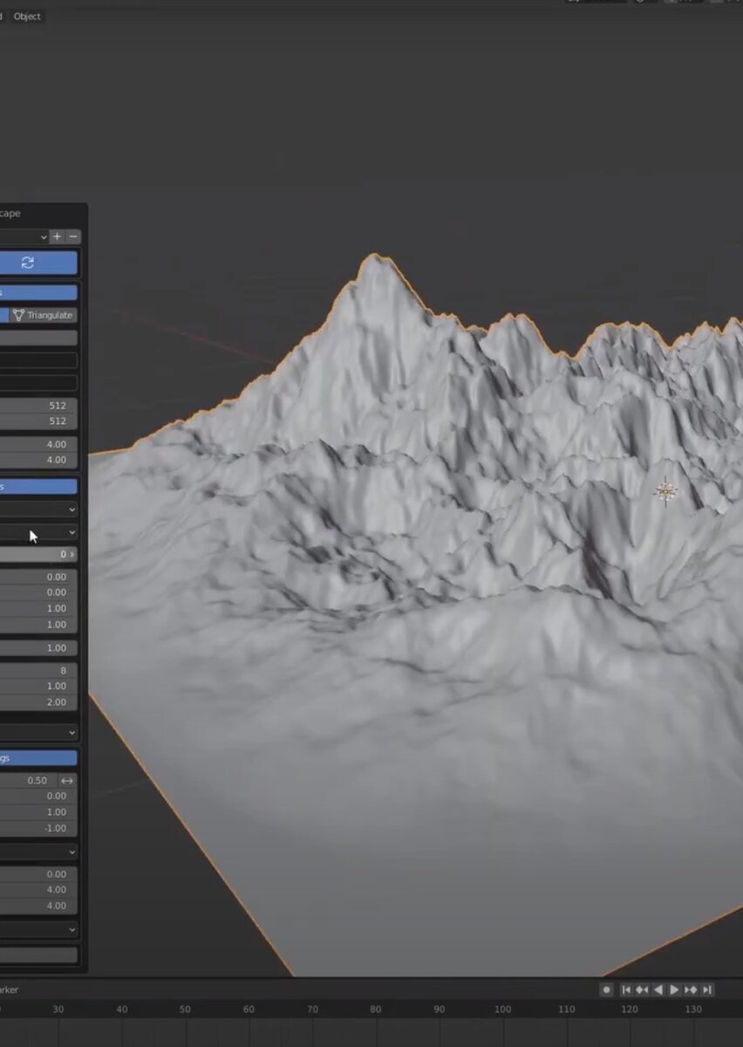Viewport: 743px width, 1047px height.
Task: Click the blue refresh landscape button
Action: 28,263
